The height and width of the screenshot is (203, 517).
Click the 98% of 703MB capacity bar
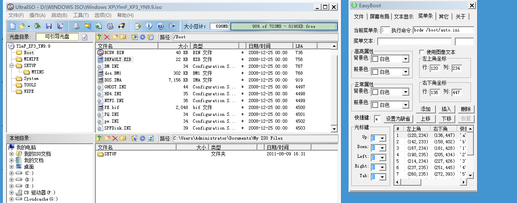click(284, 26)
